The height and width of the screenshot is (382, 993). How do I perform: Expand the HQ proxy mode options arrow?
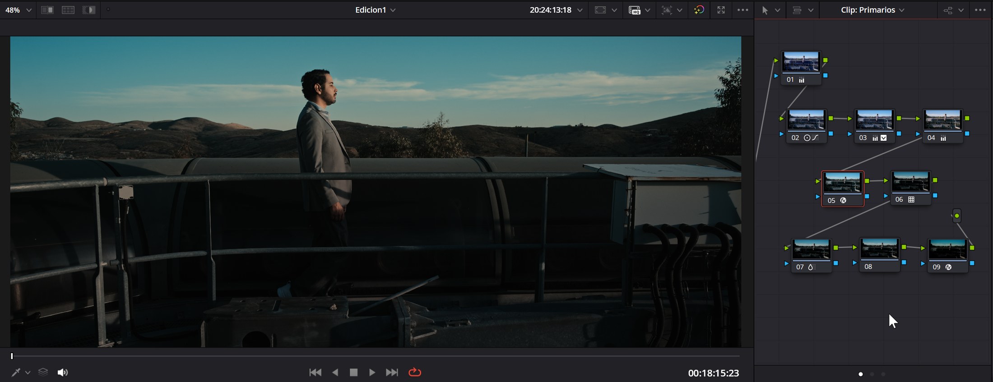pyautogui.click(x=648, y=10)
